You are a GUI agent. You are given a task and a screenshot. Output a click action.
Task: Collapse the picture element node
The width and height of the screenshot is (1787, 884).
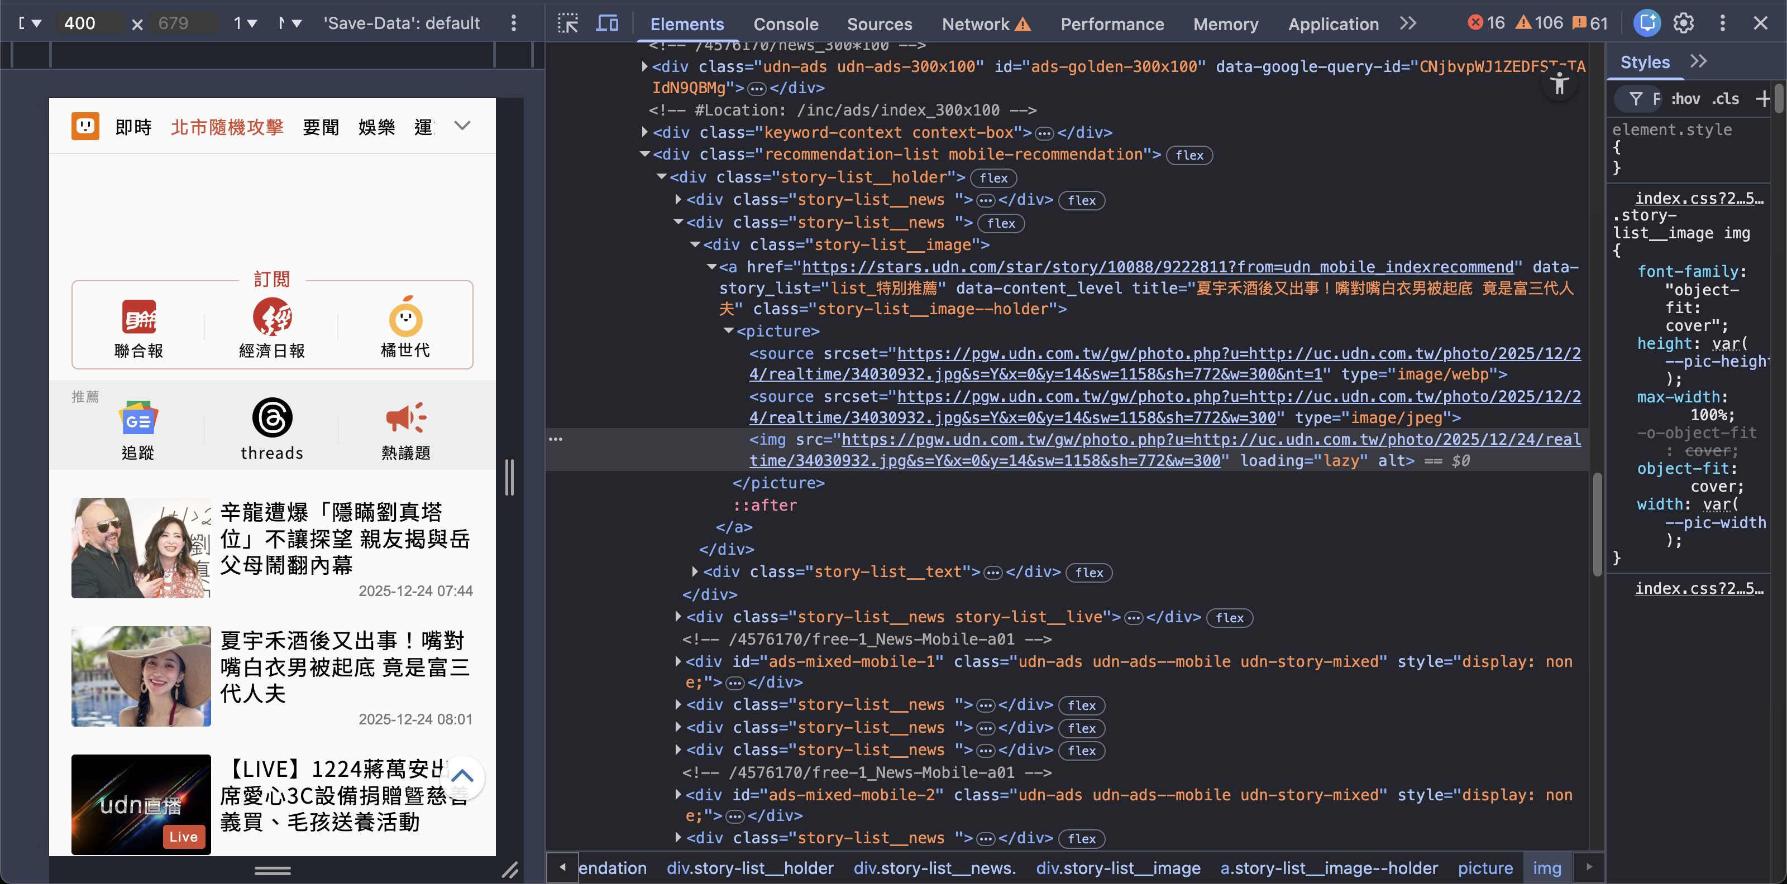(x=729, y=331)
